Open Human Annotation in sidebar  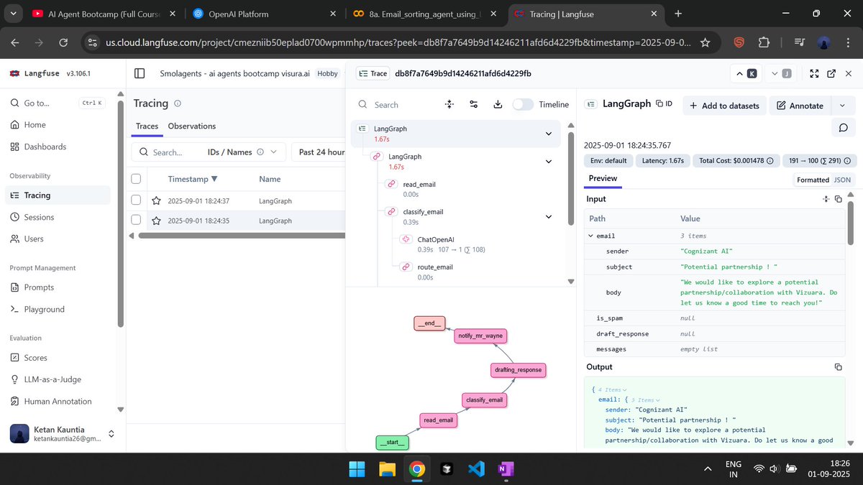(x=58, y=401)
